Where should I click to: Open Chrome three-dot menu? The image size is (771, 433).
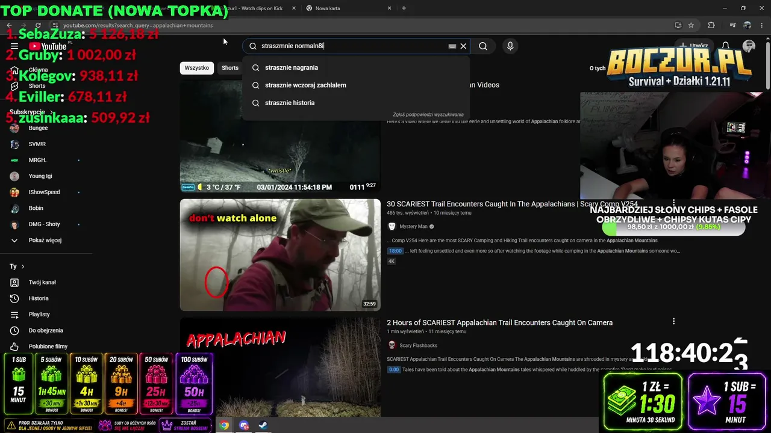pos(763,25)
